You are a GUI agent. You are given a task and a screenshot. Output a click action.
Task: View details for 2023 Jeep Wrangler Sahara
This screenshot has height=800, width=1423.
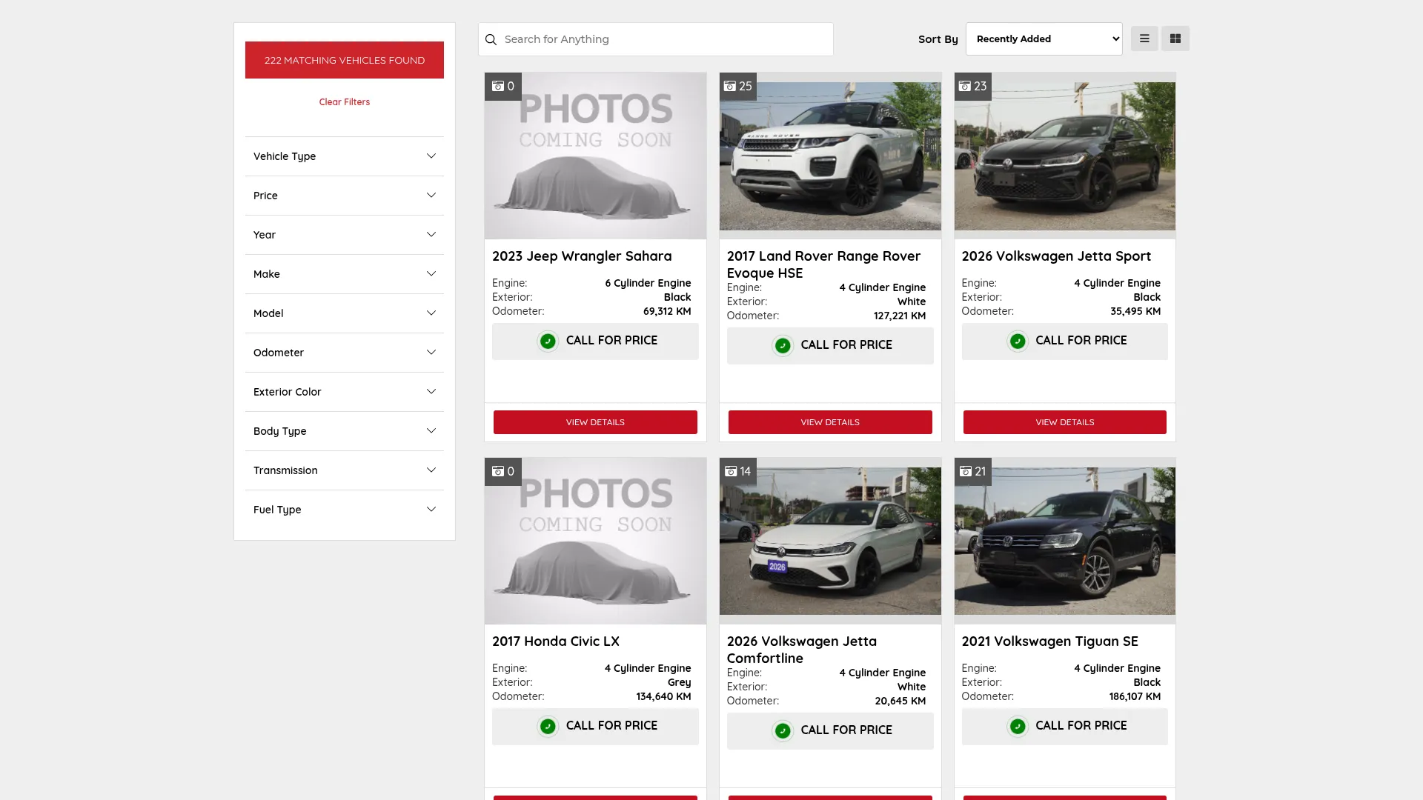pyautogui.click(x=595, y=422)
